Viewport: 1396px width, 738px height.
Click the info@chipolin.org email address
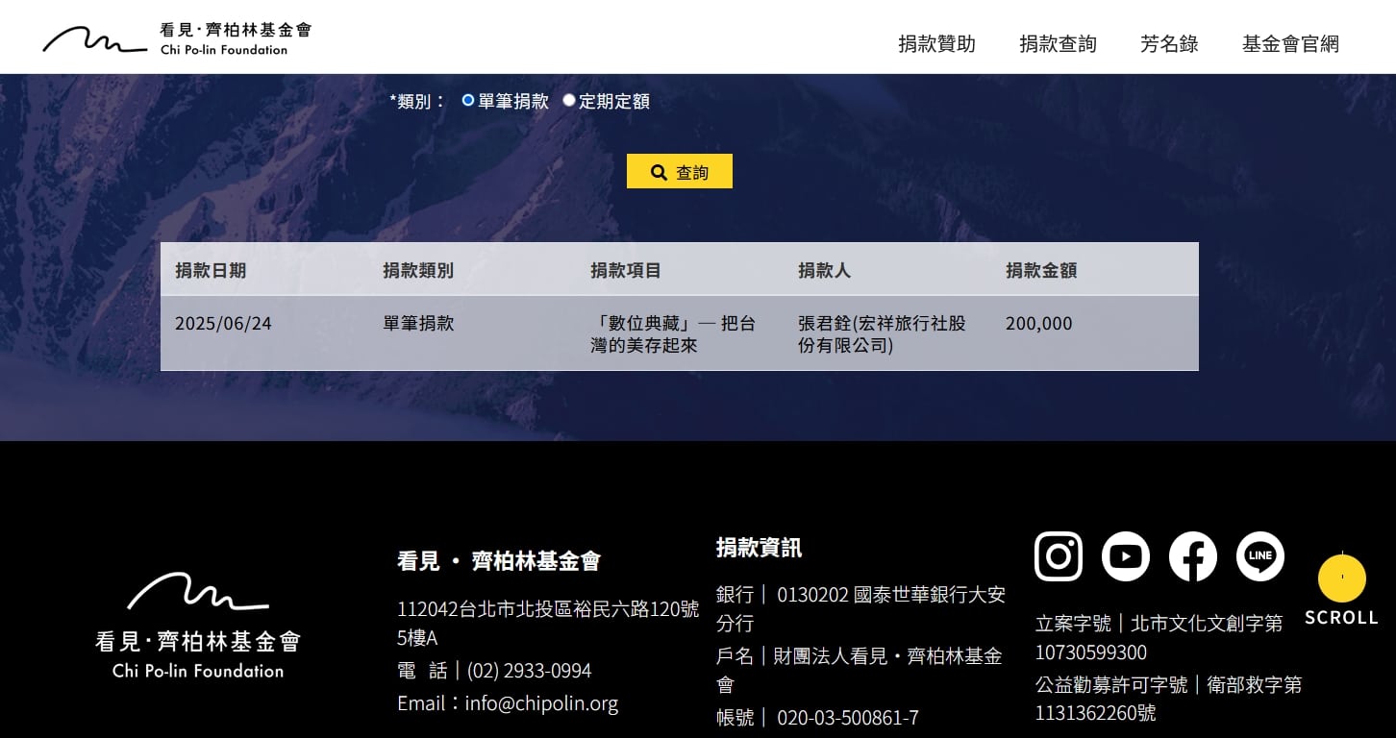(540, 703)
